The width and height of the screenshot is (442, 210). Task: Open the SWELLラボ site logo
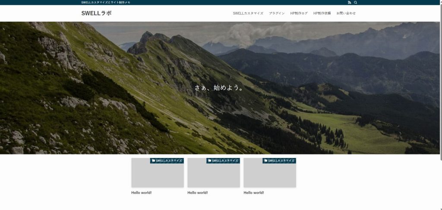pos(96,13)
